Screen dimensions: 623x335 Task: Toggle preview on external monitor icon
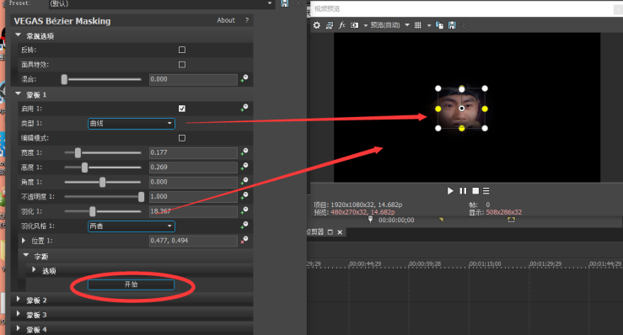[x=330, y=25]
